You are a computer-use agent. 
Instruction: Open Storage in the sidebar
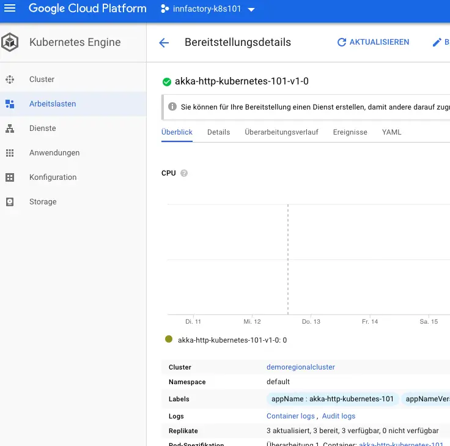point(73,202)
